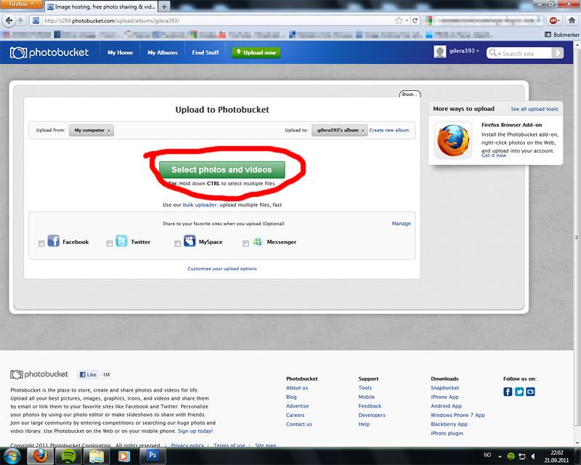
Task: Open media player from taskbar
Action: [124, 456]
